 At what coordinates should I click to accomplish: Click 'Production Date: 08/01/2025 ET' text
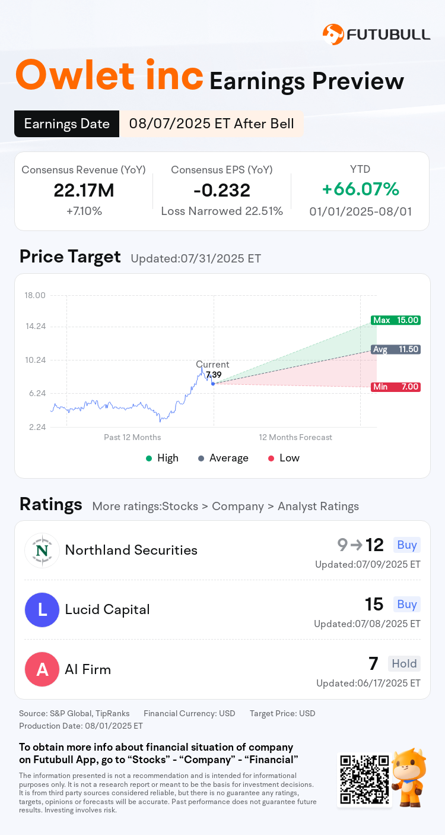pyautogui.click(x=81, y=726)
